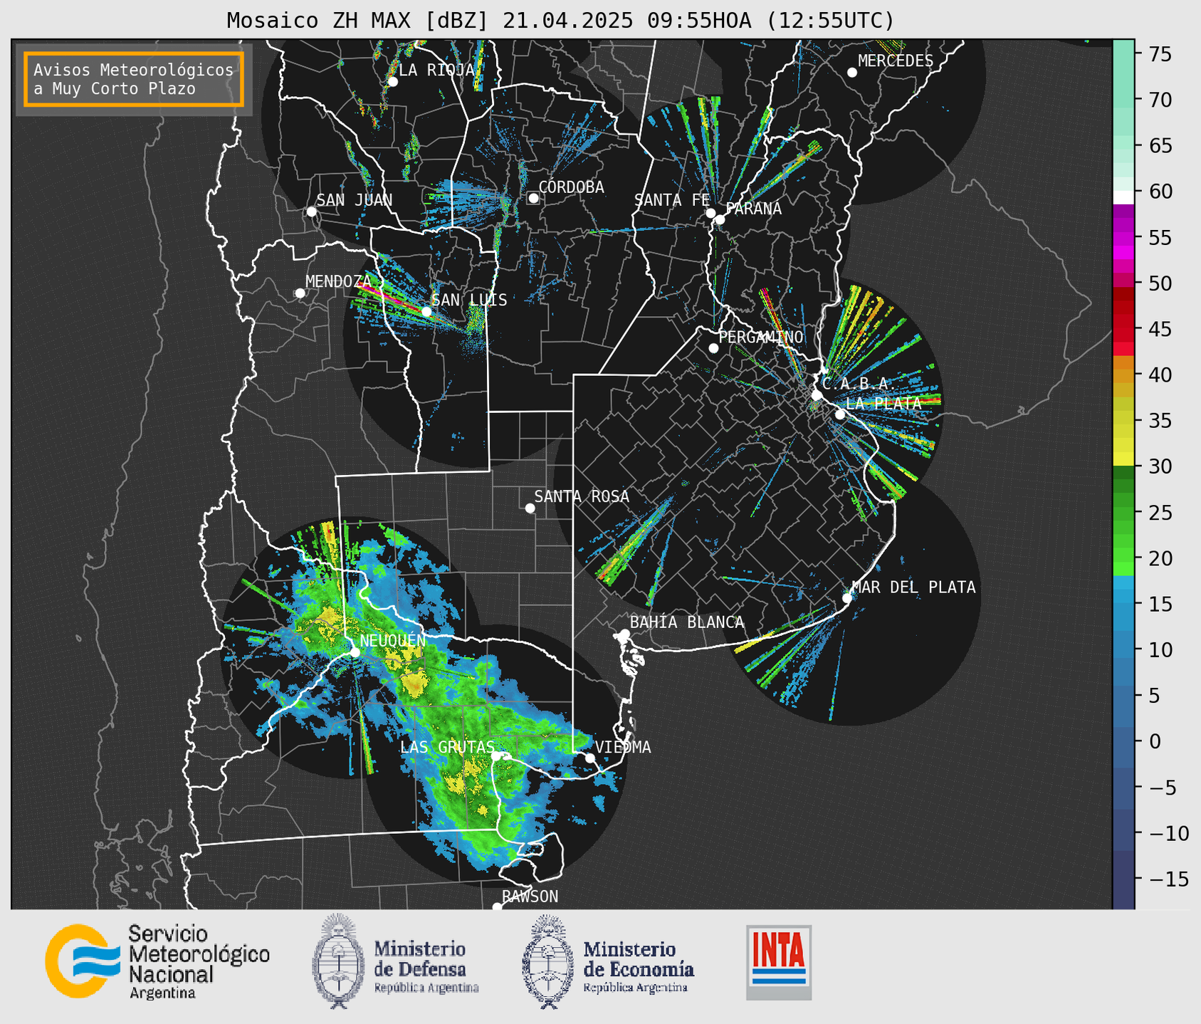The width and height of the screenshot is (1201, 1024).
Task: Click the 30 value on the color scale
Action: pyautogui.click(x=1160, y=466)
